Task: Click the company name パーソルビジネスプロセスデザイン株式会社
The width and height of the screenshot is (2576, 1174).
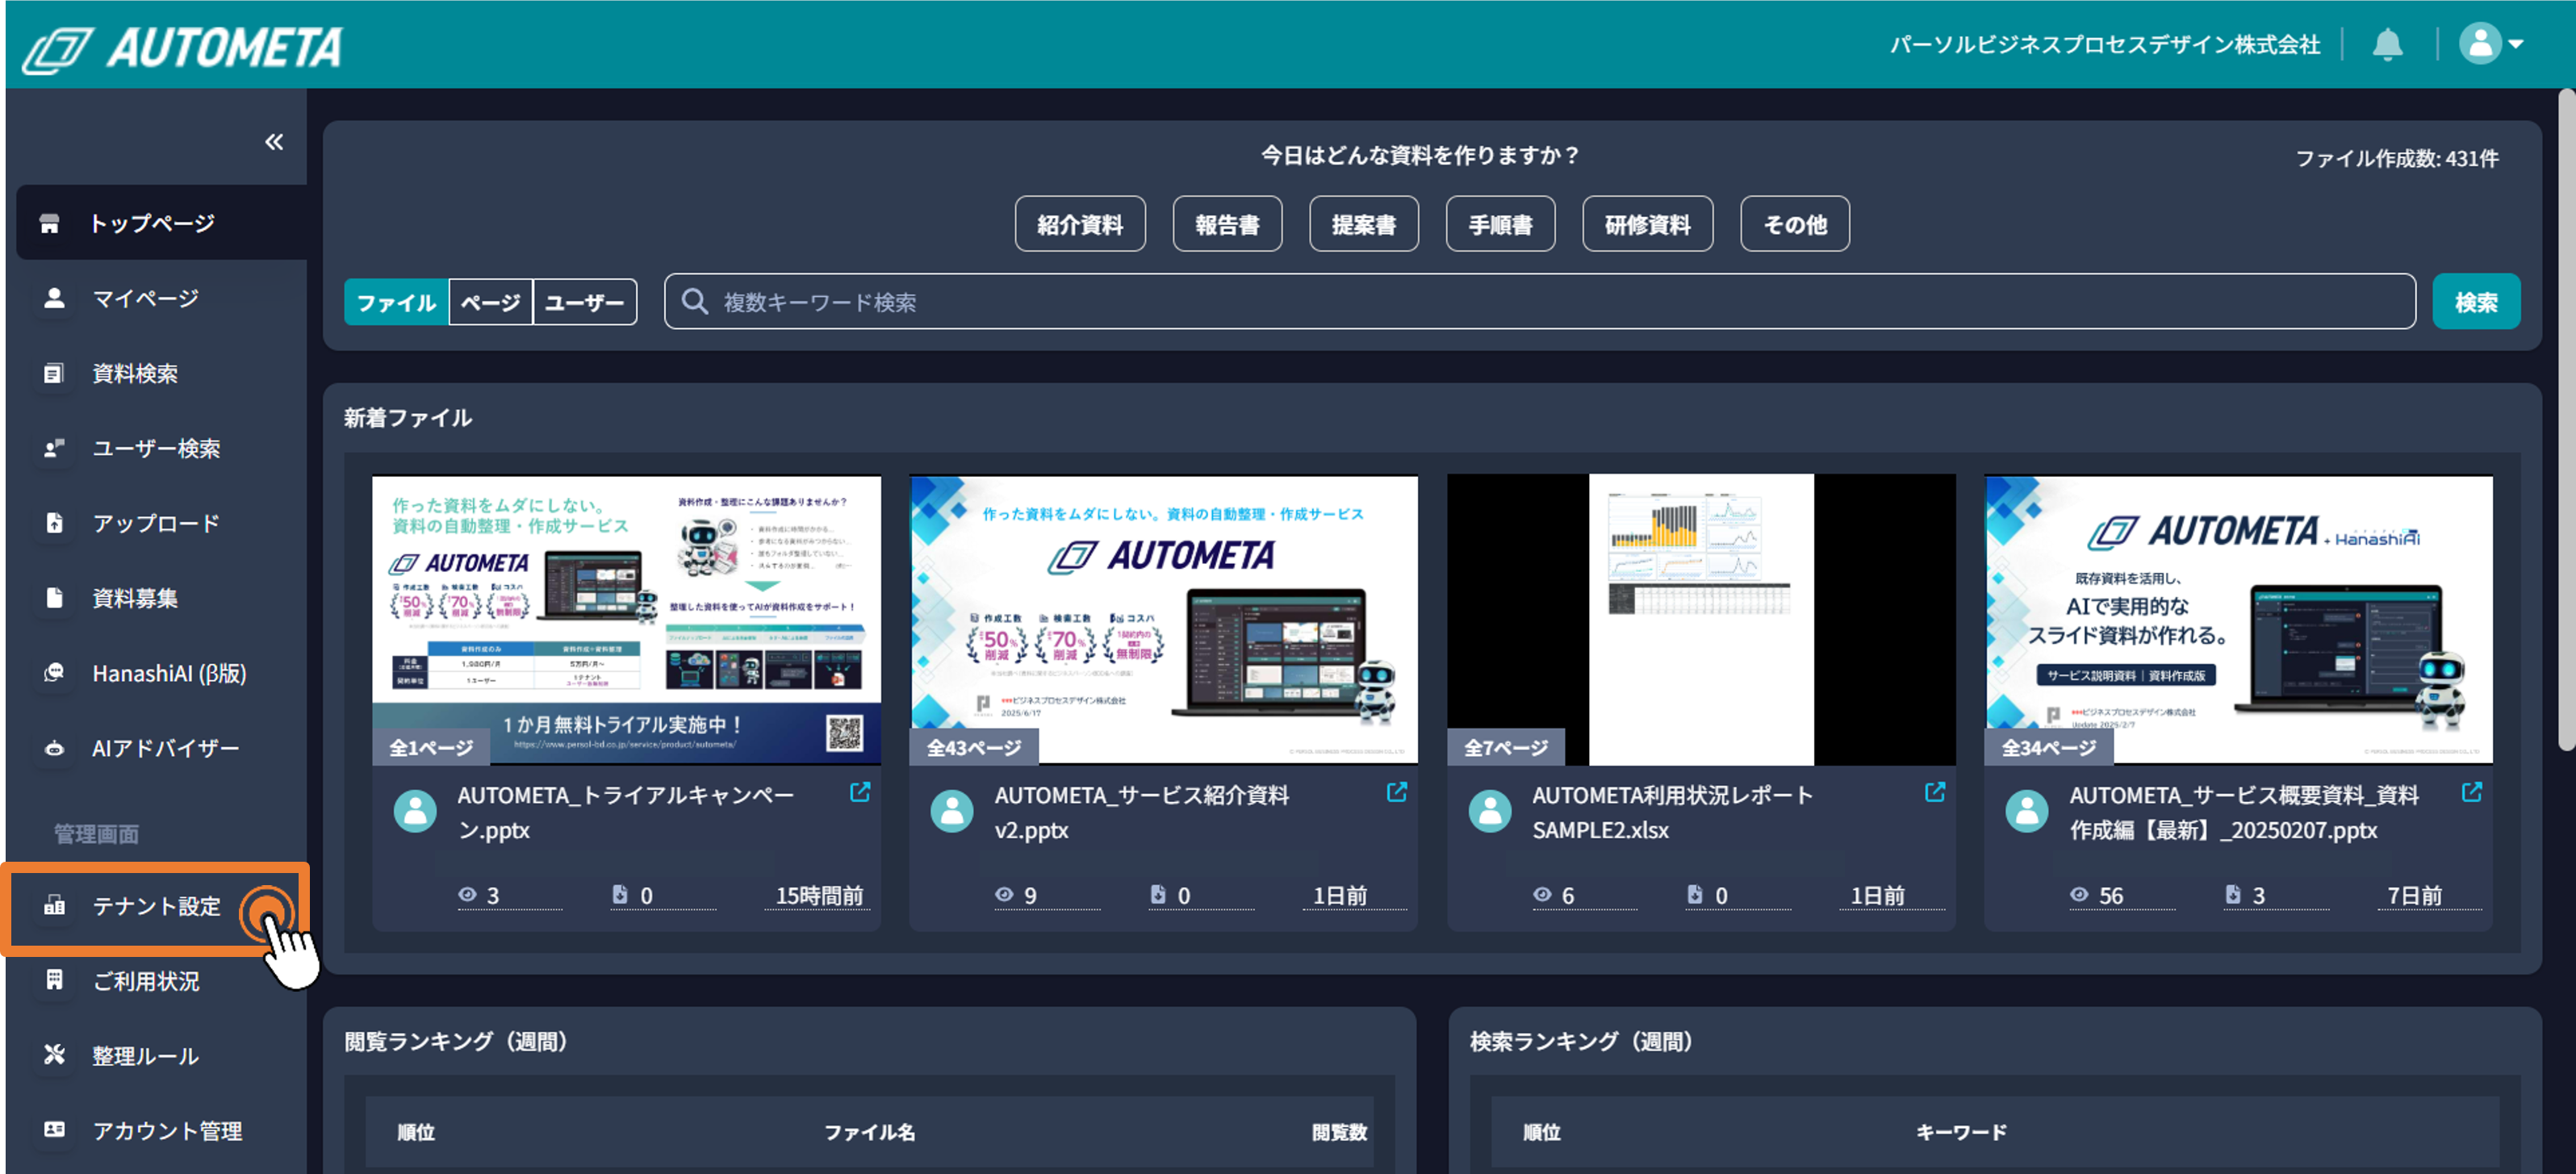Action: (2104, 44)
